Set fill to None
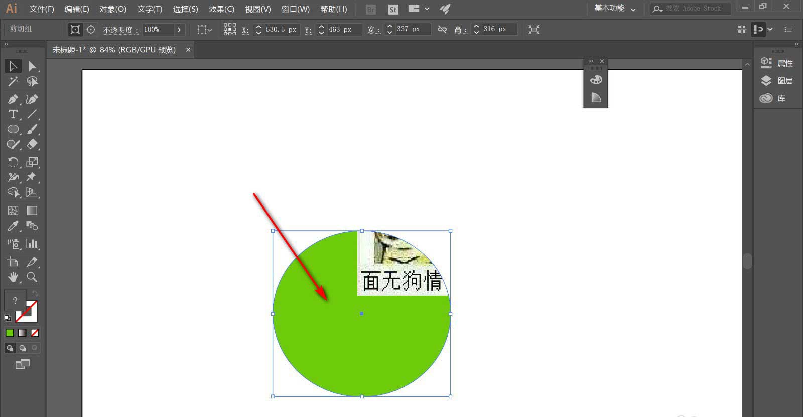 coord(35,333)
